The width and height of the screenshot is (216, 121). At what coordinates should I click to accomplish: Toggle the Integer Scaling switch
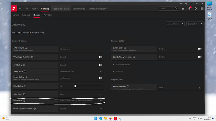(100, 78)
